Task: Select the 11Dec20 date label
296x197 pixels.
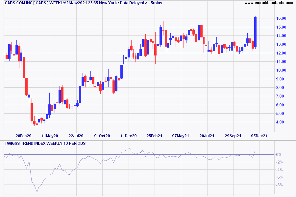Action: (129, 136)
